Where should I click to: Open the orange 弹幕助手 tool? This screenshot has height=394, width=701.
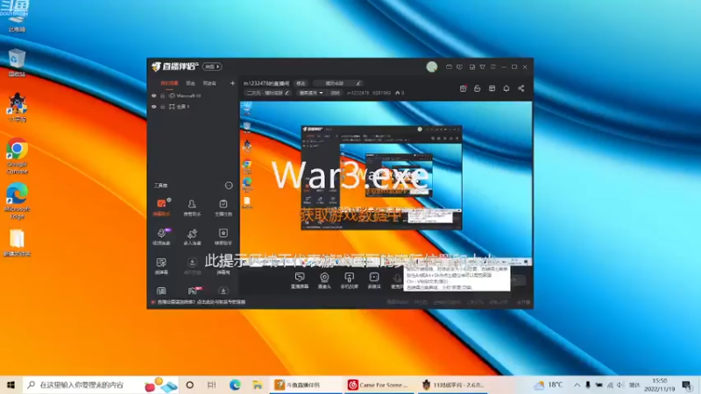pos(161,208)
